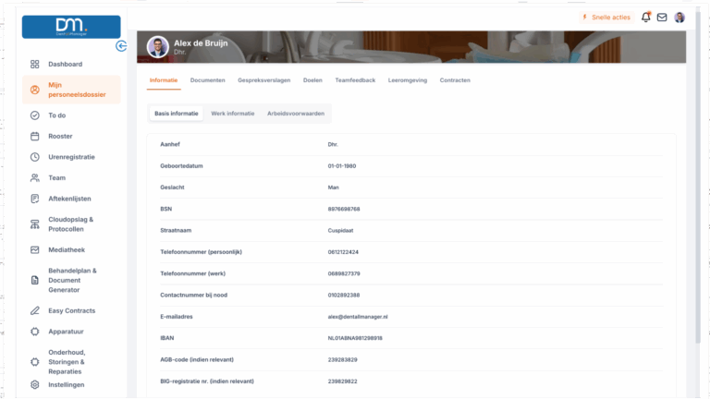
Task: Select the Basis informatie sub-tab
Action: [177, 114]
